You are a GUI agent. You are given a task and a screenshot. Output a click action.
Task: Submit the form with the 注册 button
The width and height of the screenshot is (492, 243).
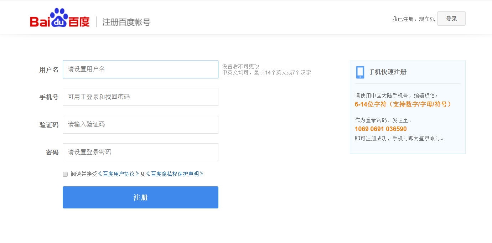tap(140, 197)
